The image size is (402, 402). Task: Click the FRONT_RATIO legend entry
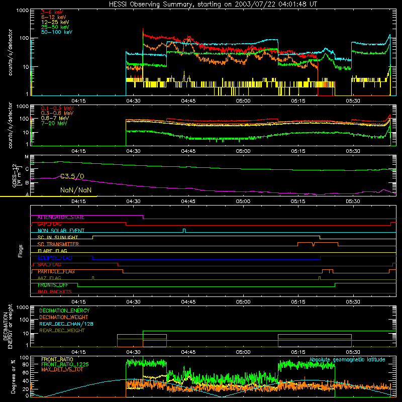(57, 359)
